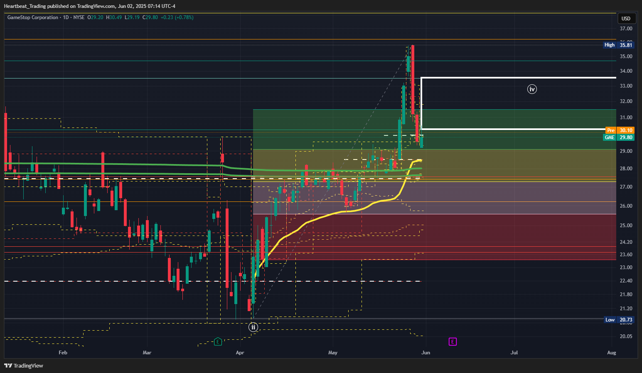Click 22.40 on the price axis
642x373 pixels.
click(626, 281)
